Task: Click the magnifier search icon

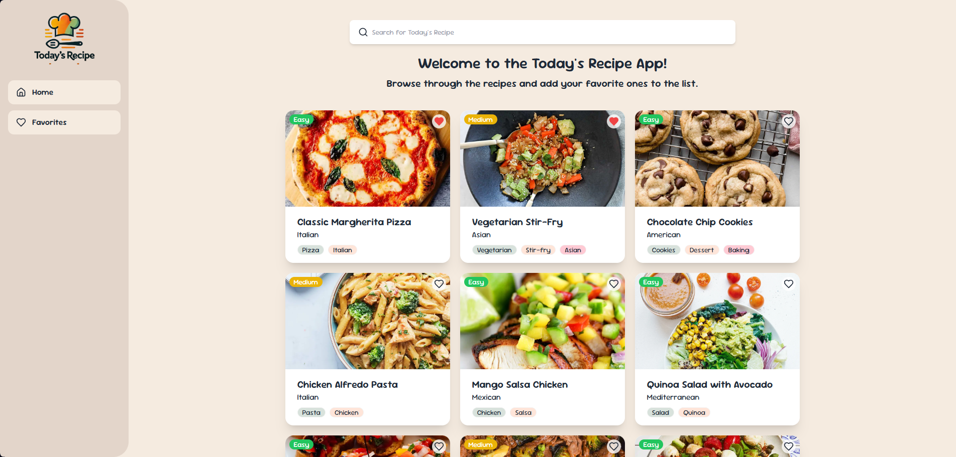Action: coord(363,32)
